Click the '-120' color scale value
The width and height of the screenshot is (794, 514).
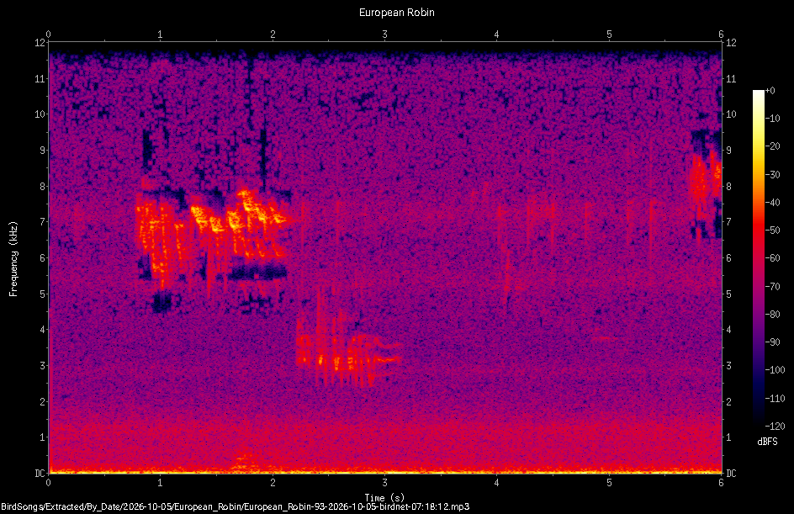click(x=775, y=427)
